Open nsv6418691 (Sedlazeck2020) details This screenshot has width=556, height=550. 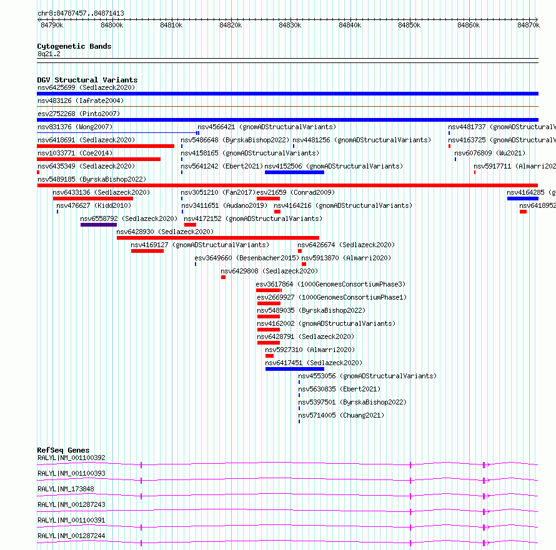point(86,140)
